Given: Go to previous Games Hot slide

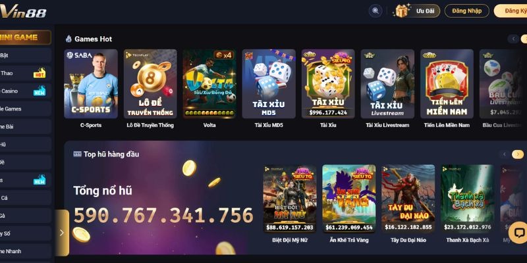Looking at the screenshot, I should point(513,39).
